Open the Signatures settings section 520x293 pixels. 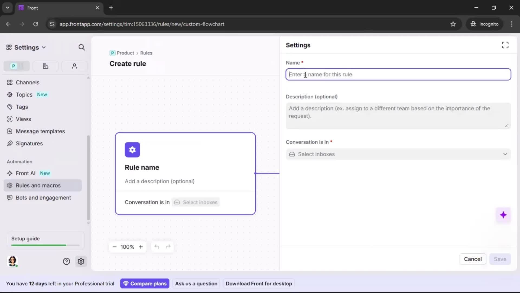click(x=29, y=144)
